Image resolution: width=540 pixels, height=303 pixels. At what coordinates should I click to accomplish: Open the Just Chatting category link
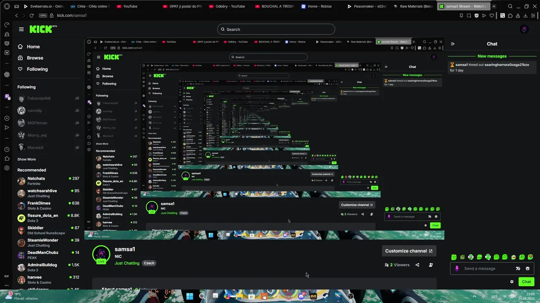(127, 263)
